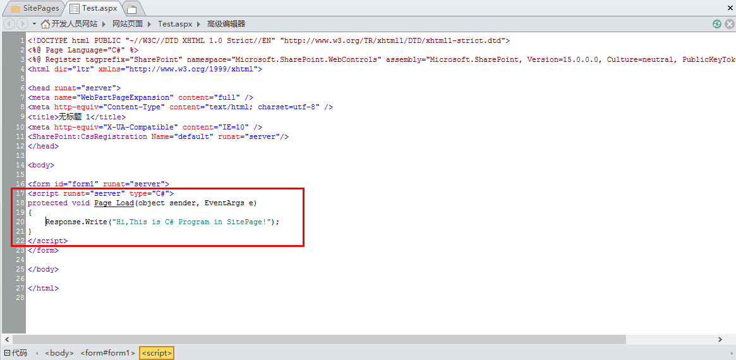This screenshot has width=736, height=360.
Task: Click the horizontal scrollbar thumb
Action: tap(319, 339)
